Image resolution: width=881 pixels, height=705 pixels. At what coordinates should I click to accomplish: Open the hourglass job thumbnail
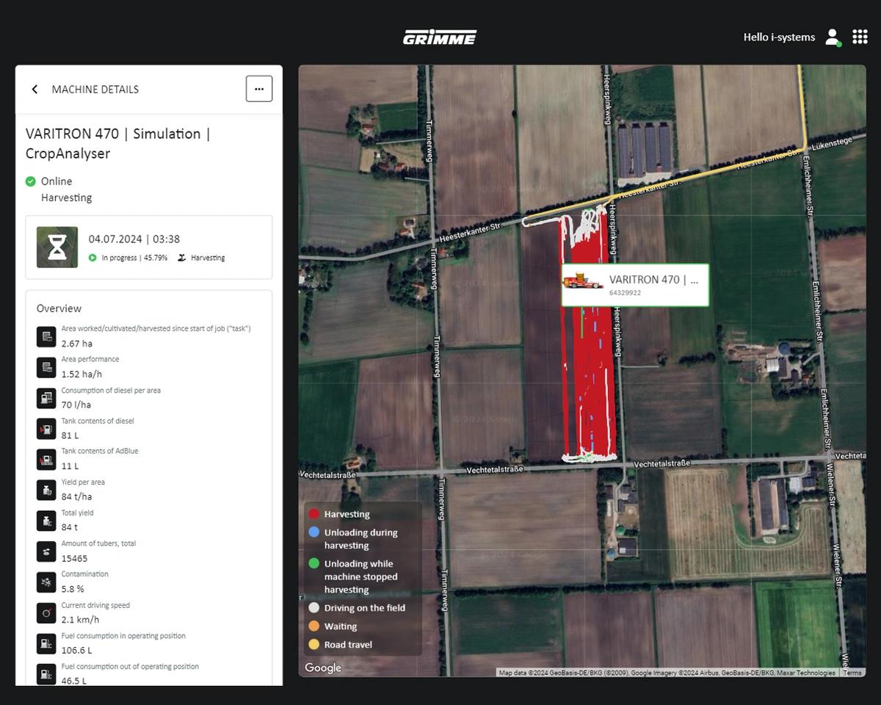(x=57, y=247)
